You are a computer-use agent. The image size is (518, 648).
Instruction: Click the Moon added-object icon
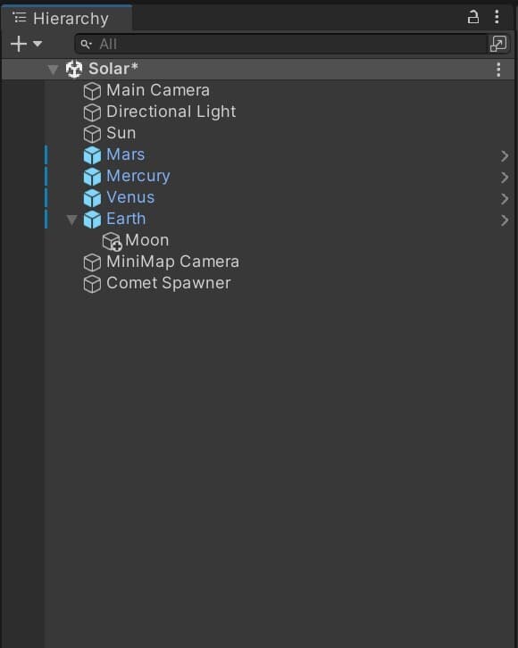[112, 241]
